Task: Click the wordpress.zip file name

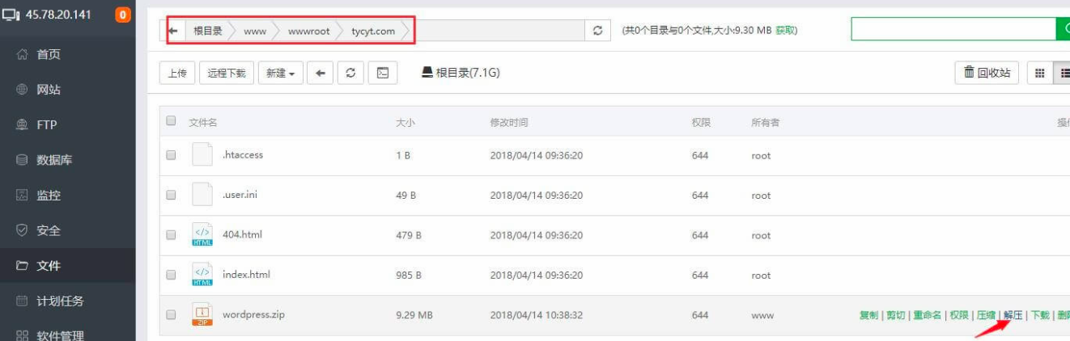Action: point(253,315)
